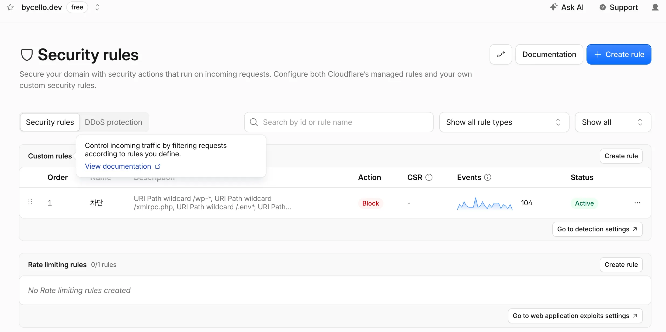Expand the domain switcher next to free badge

(97, 7)
